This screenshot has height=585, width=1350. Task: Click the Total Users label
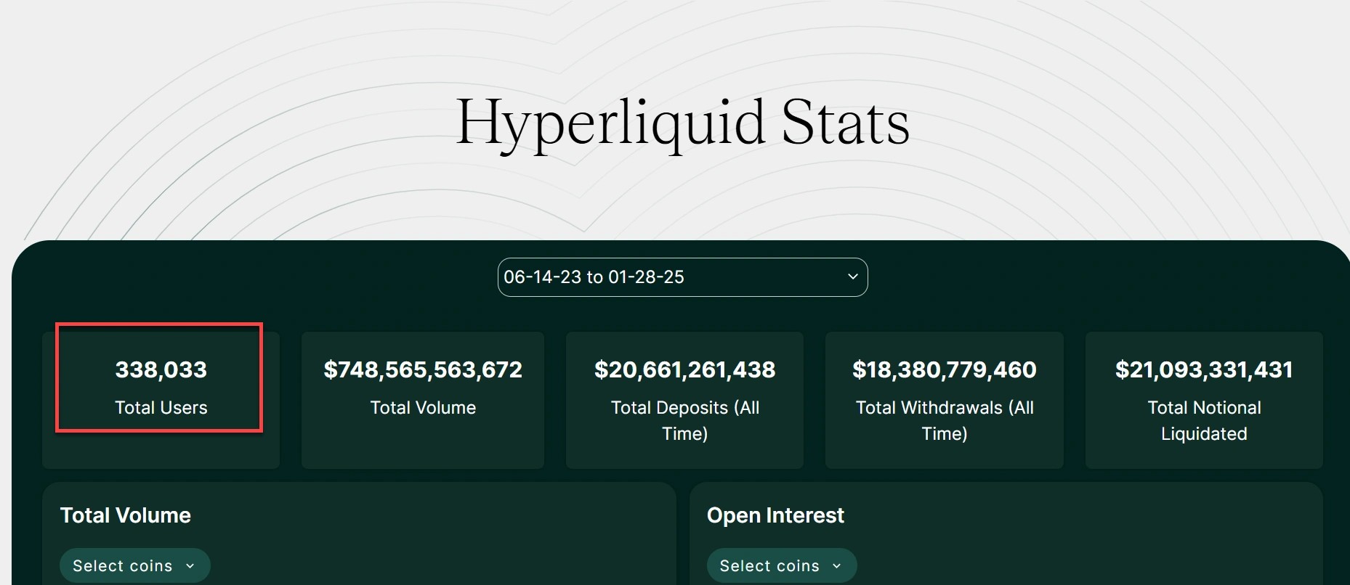[x=161, y=408]
